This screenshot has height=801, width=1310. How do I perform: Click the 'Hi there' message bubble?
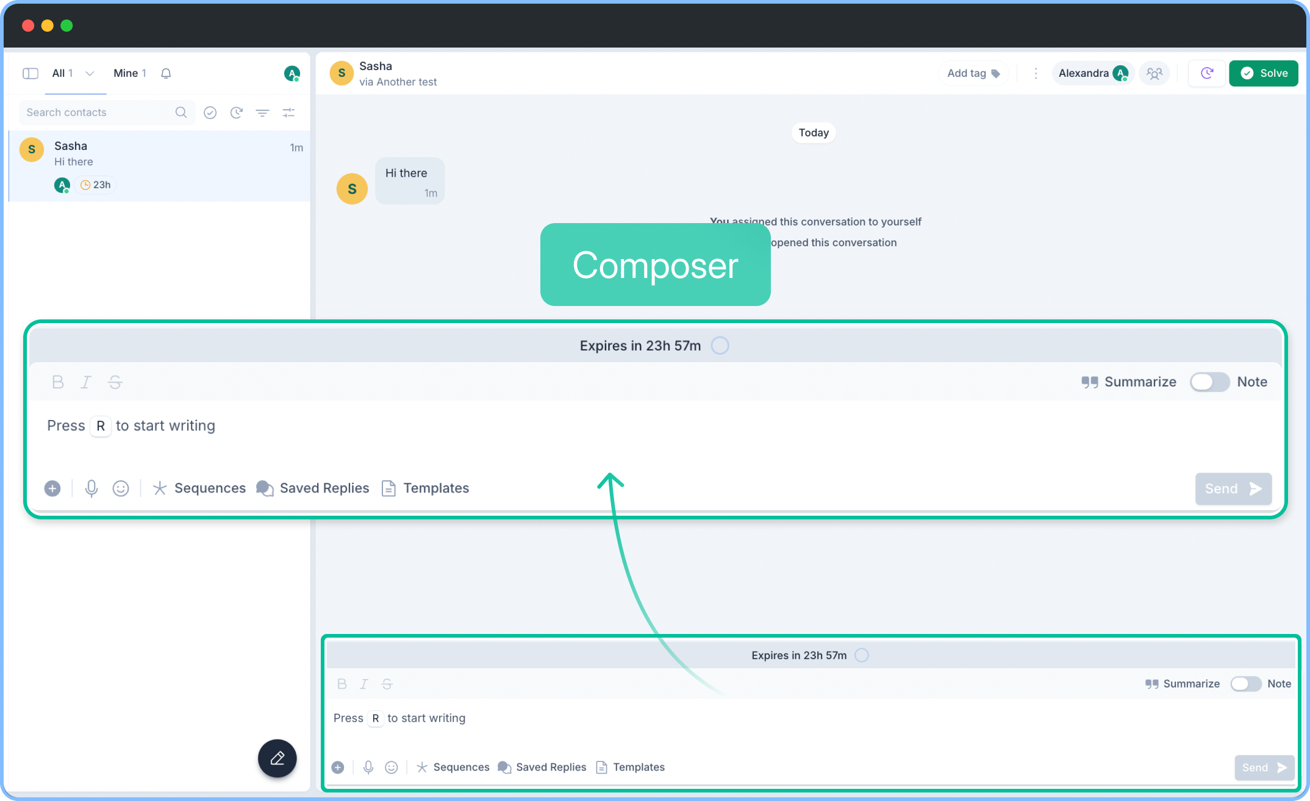point(410,181)
